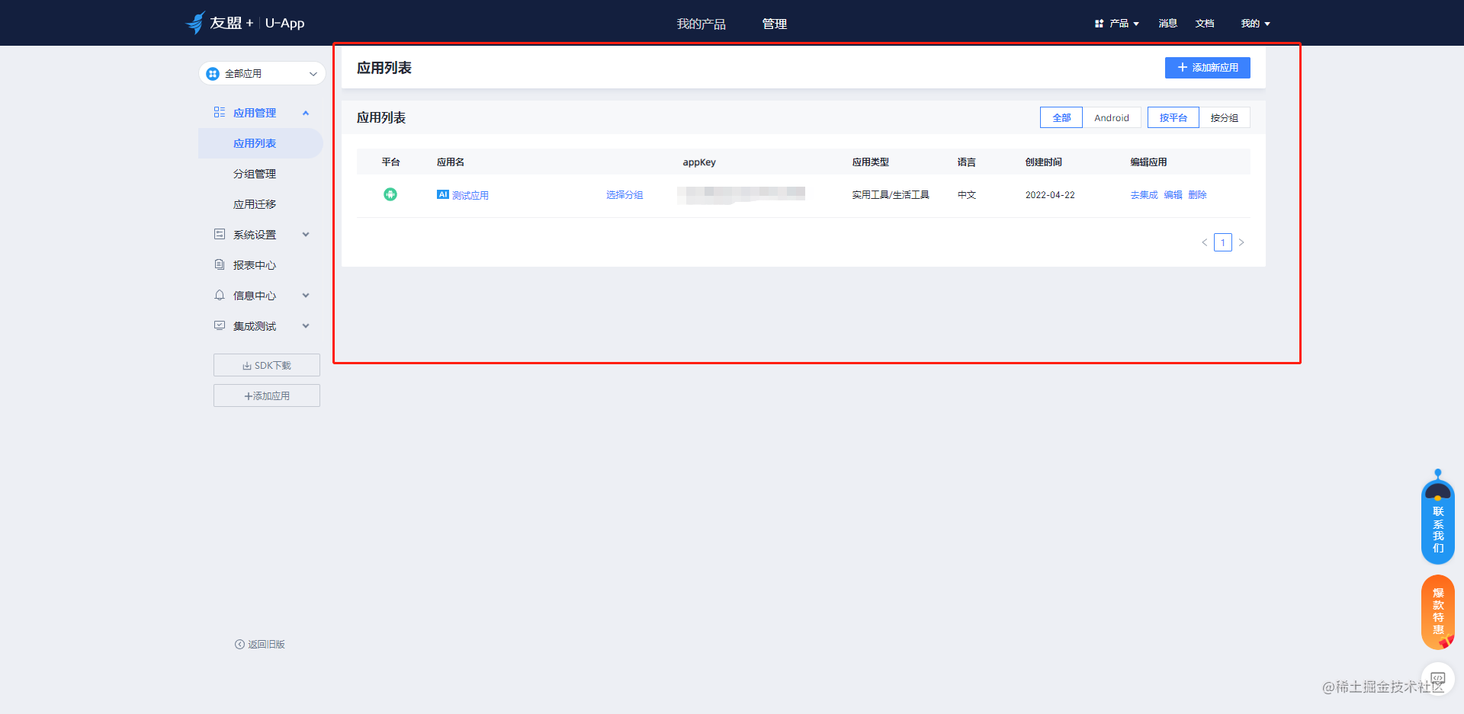Click 去集成 for 测试应用
This screenshot has width=1464, height=714.
[x=1144, y=195]
